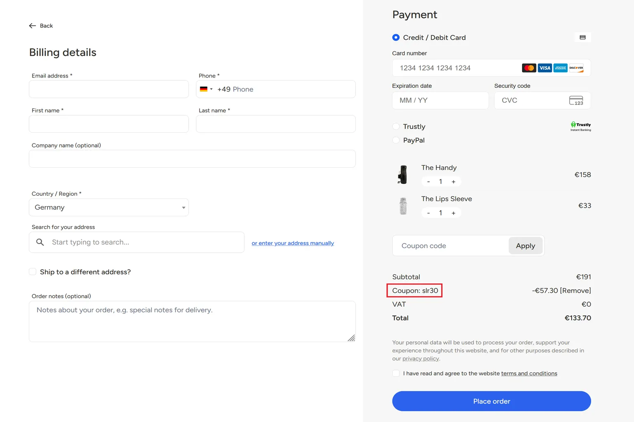Focus the Email address field

coord(109,89)
